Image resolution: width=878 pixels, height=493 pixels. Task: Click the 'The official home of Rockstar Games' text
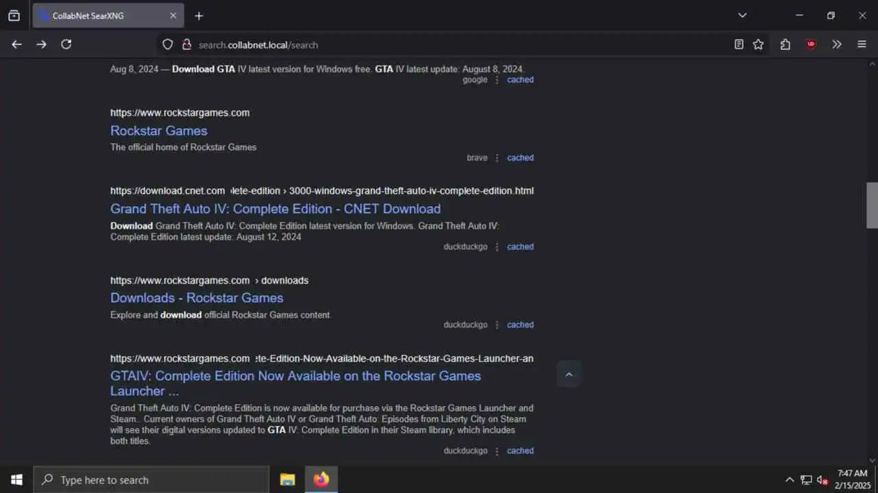(183, 147)
